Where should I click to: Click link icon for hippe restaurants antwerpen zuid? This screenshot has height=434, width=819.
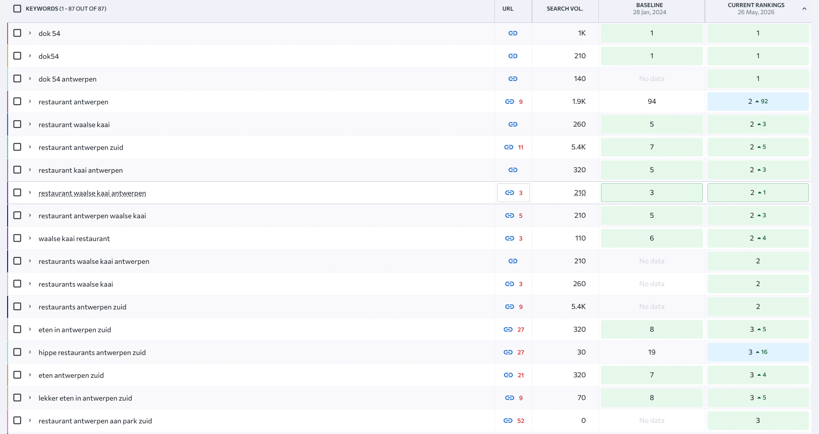(508, 352)
